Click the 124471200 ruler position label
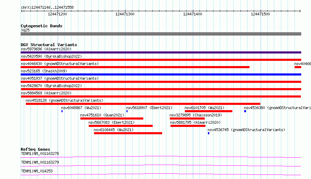The width and height of the screenshot is (311, 179). [57, 14]
